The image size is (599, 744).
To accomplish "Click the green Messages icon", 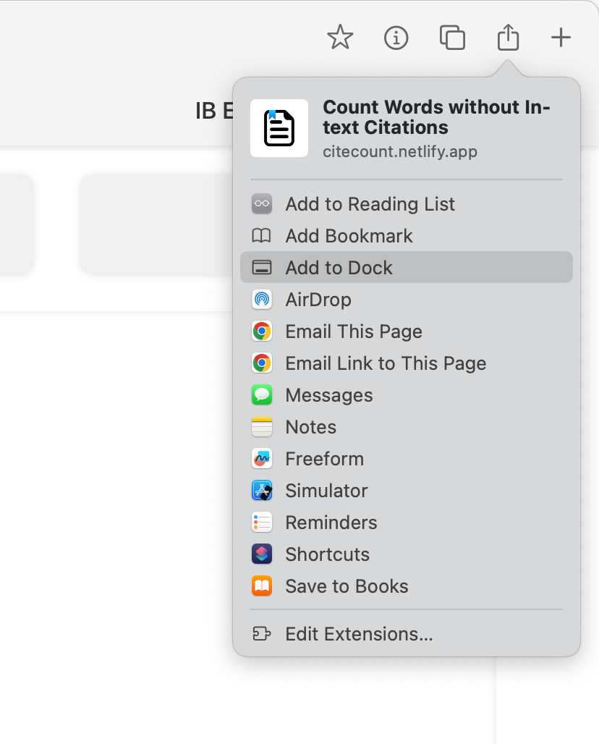I will click(x=262, y=394).
